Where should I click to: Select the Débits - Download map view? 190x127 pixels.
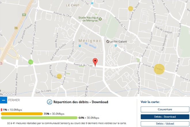pos(165,117)
